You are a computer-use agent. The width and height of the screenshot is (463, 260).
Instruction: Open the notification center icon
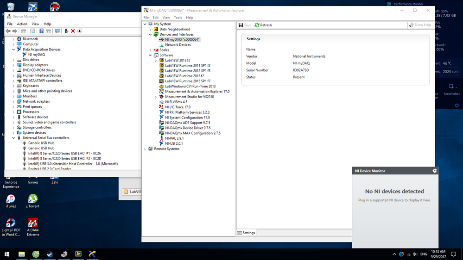(454, 254)
